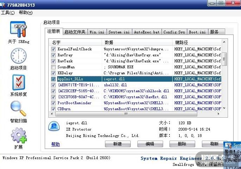Image resolution: width=241 pixels, height=169 pixels.
Task: Switch to the Config.Sys tab
Action: [x=174, y=32]
